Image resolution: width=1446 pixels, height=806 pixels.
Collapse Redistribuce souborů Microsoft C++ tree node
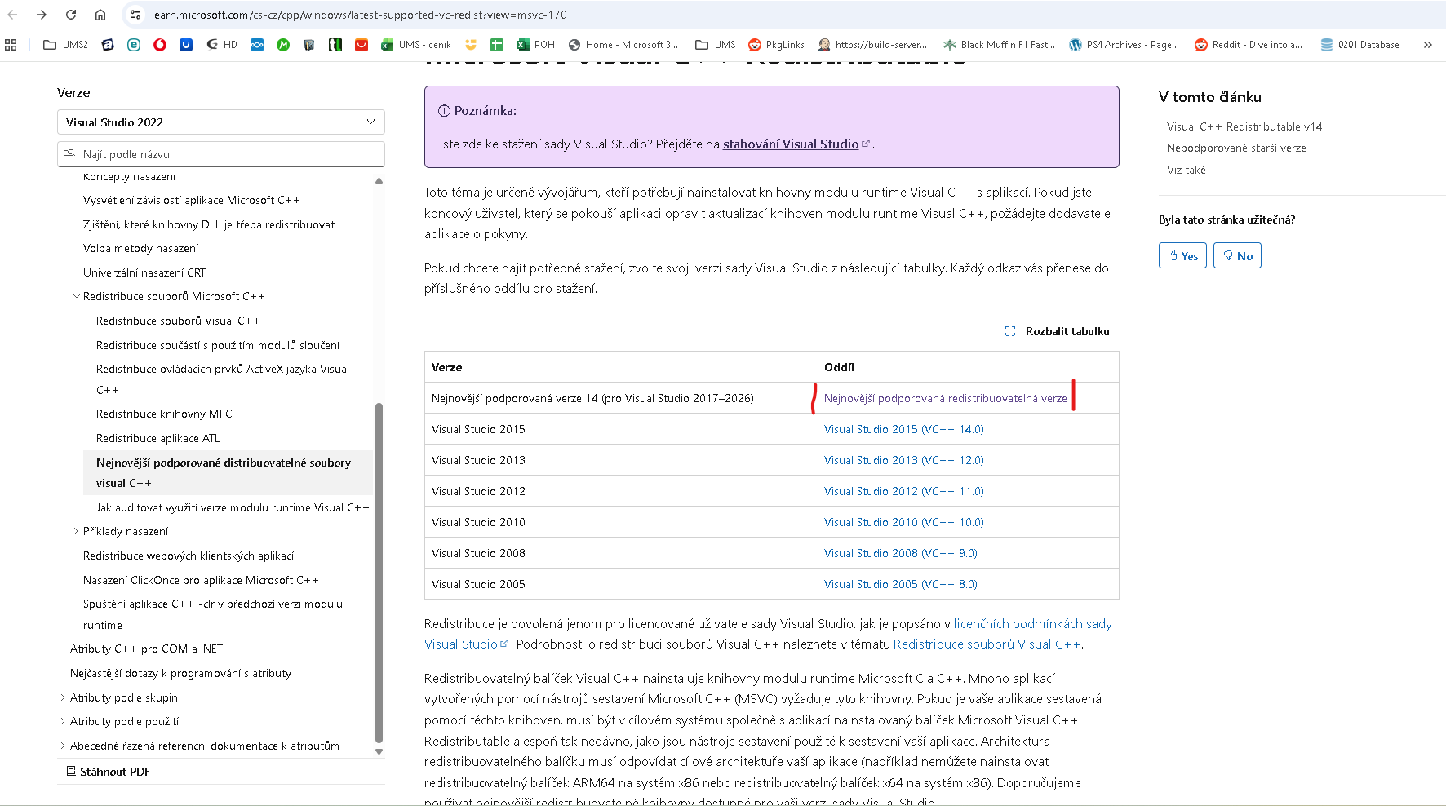(77, 296)
